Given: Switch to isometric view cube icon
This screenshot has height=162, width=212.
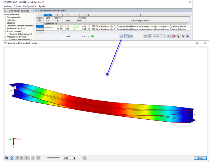Looking at the screenshot, I should coord(38,158).
